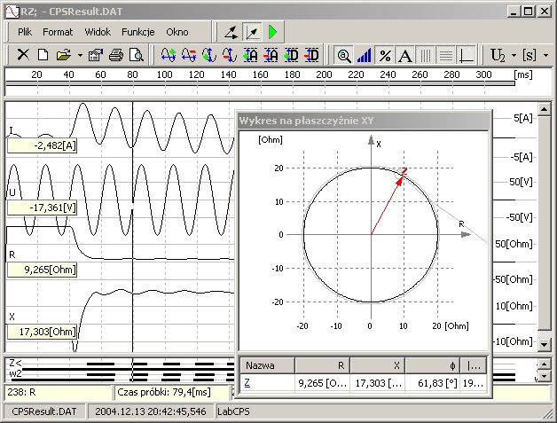Click the 9,265[Ohm] resistance value box
Viewport: 557px width, 423px height.
42,270
